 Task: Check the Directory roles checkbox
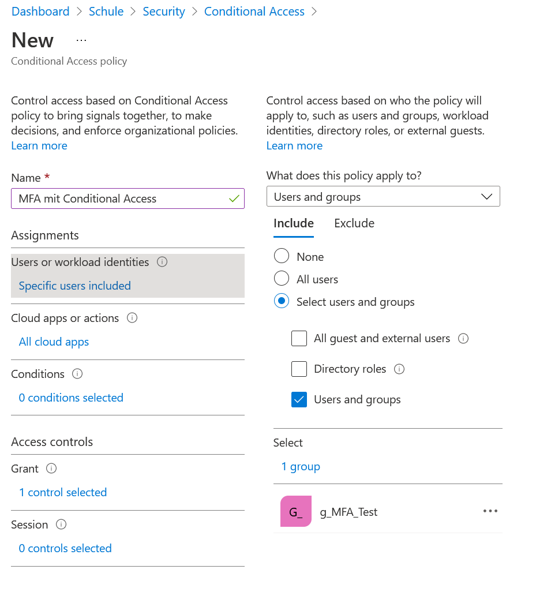pyautogui.click(x=299, y=369)
